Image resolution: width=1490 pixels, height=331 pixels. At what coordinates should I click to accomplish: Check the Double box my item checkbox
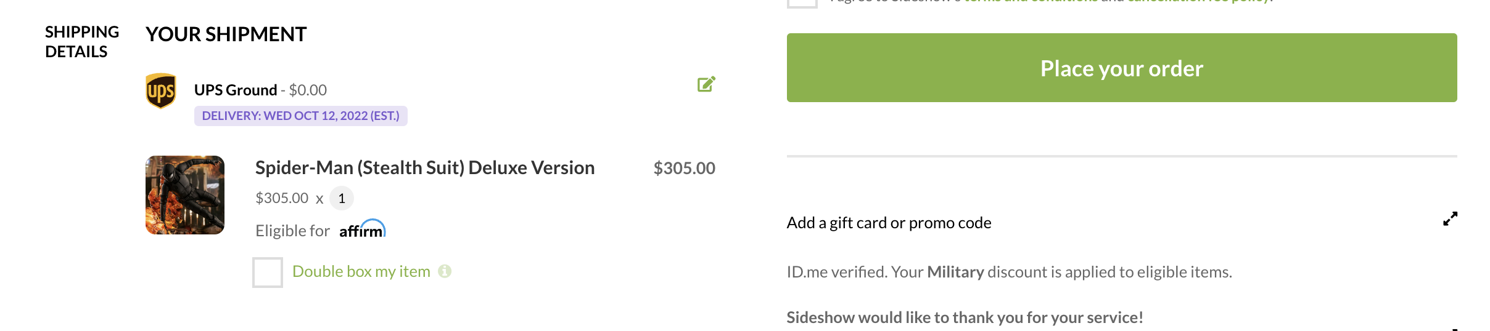[x=268, y=273]
